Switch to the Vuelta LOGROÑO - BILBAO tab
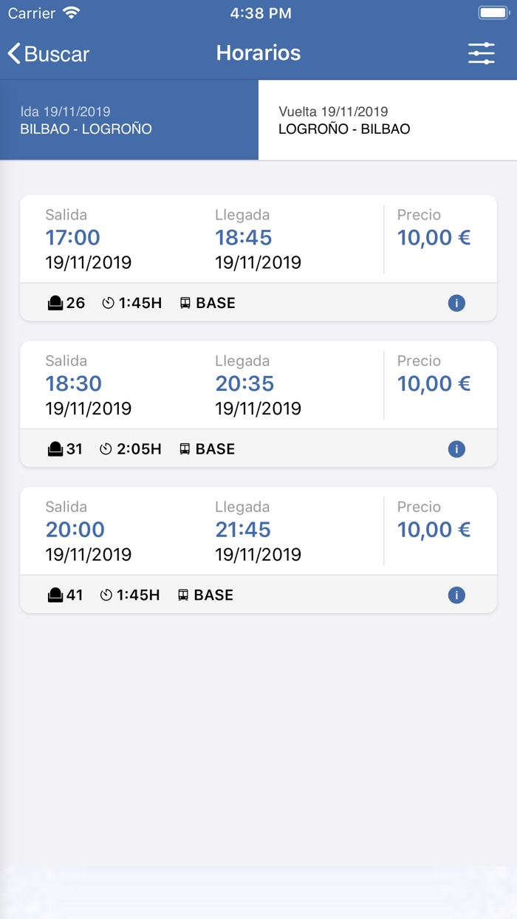The height and width of the screenshot is (919, 517). click(388, 120)
